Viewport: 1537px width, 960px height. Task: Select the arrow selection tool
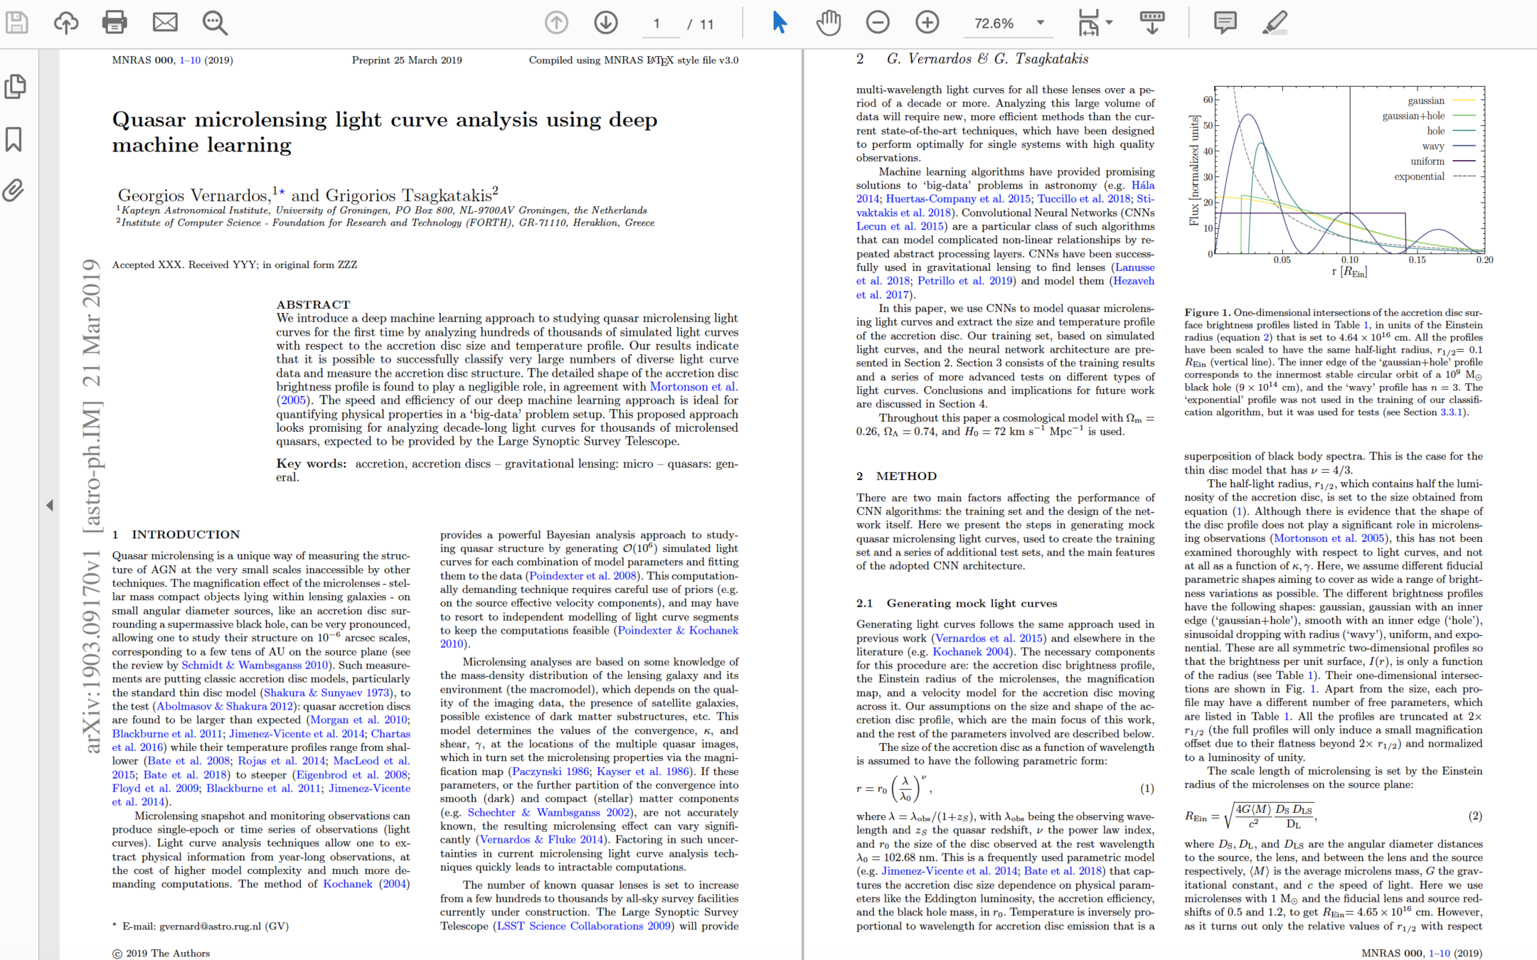pos(780,23)
